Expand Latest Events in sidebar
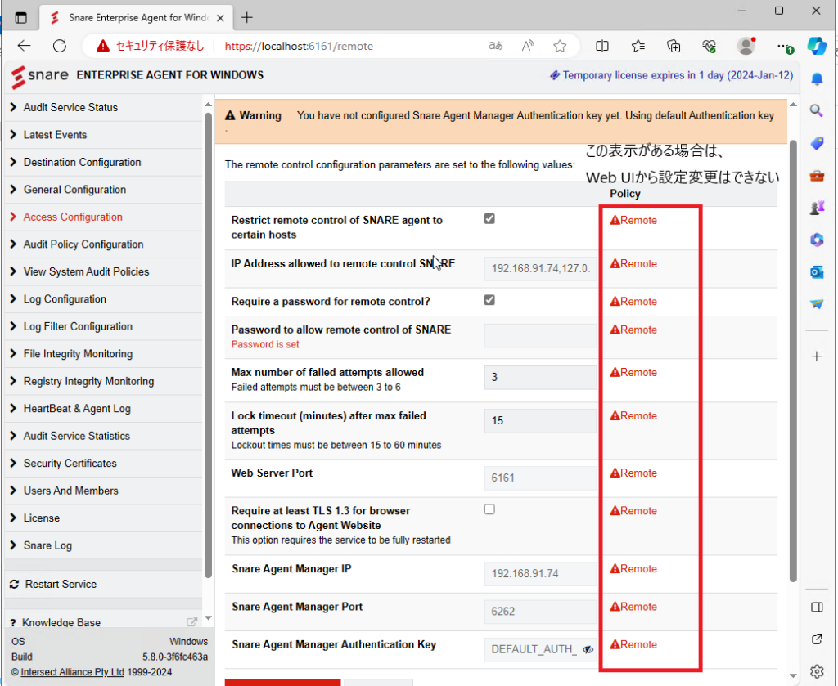The width and height of the screenshot is (838, 686). point(104,135)
